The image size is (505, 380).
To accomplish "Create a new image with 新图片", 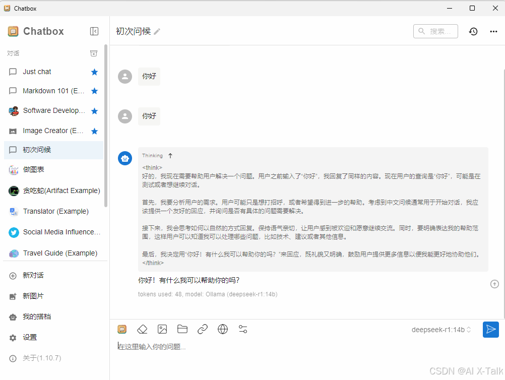I will click(53, 296).
